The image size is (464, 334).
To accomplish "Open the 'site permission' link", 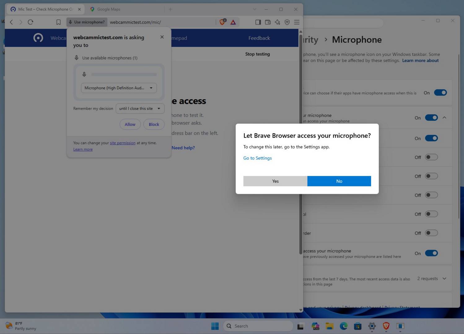I will pyautogui.click(x=123, y=143).
